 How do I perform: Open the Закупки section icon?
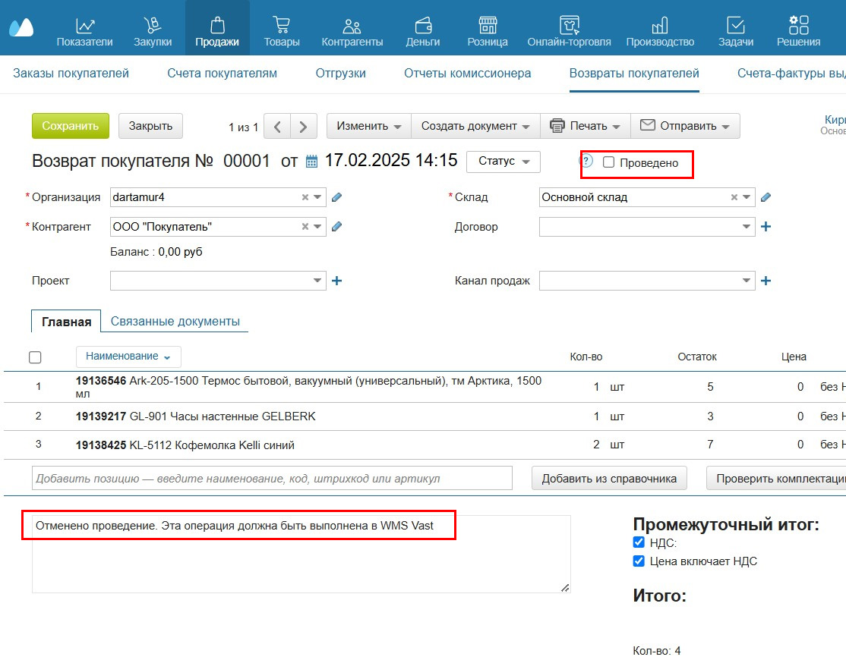coord(153,25)
